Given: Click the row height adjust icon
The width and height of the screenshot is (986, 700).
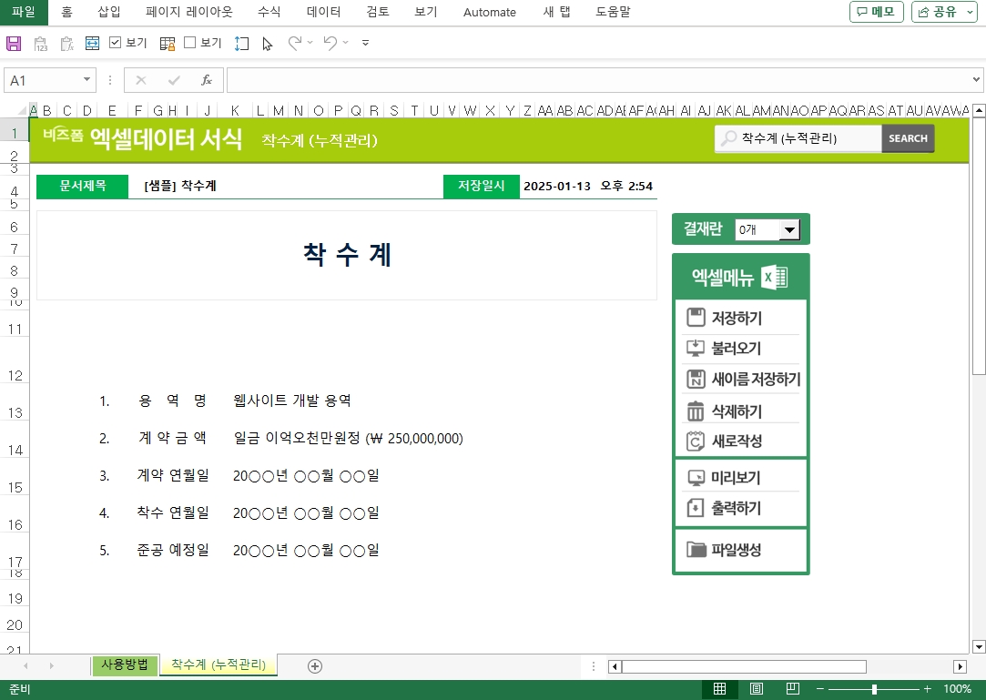Looking at the screenshot, I should click(x=241, y=44).
